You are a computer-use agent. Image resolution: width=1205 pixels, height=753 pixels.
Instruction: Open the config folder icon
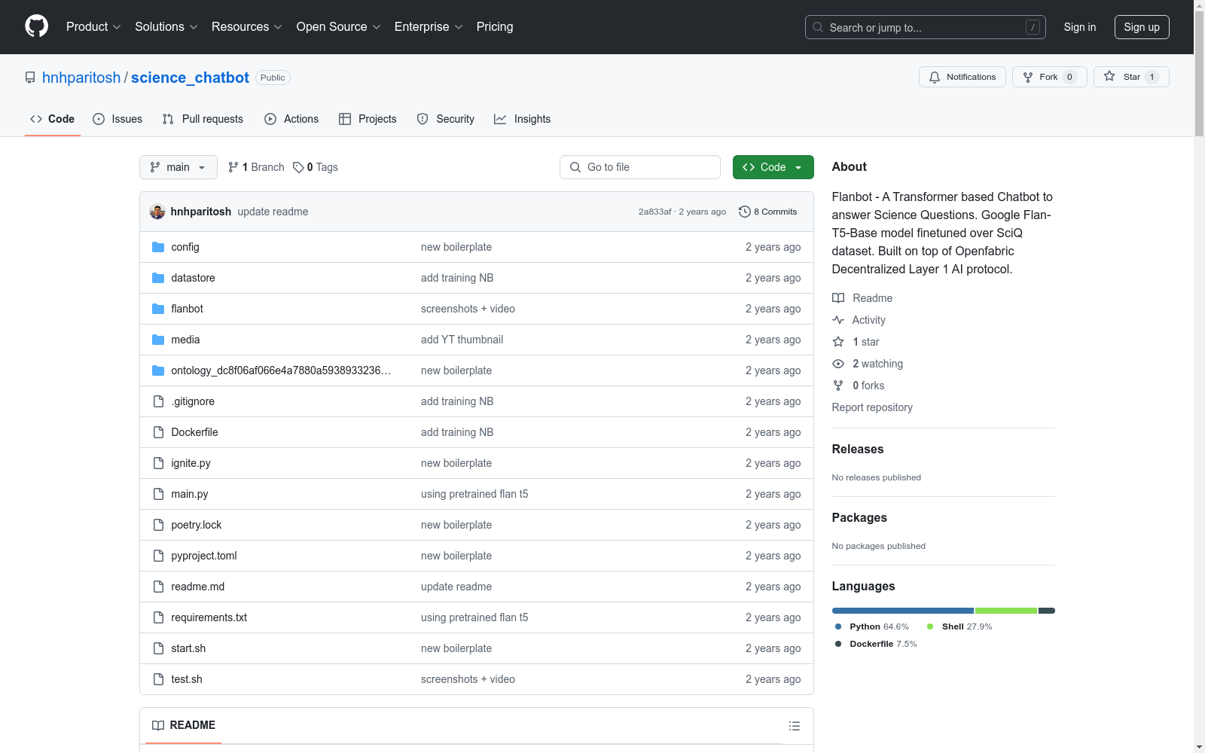click(x=158, y=247)
